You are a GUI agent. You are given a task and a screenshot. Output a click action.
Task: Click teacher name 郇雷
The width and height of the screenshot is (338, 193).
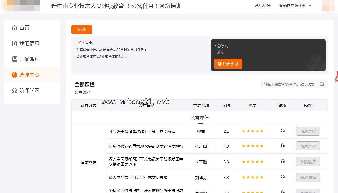tap(201, 131)
